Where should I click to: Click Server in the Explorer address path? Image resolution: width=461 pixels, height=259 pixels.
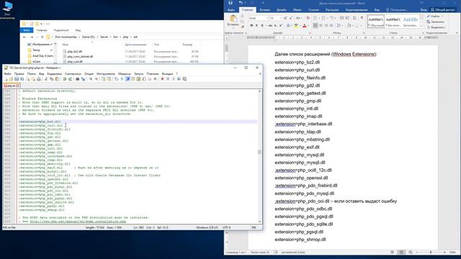(104, 37)
